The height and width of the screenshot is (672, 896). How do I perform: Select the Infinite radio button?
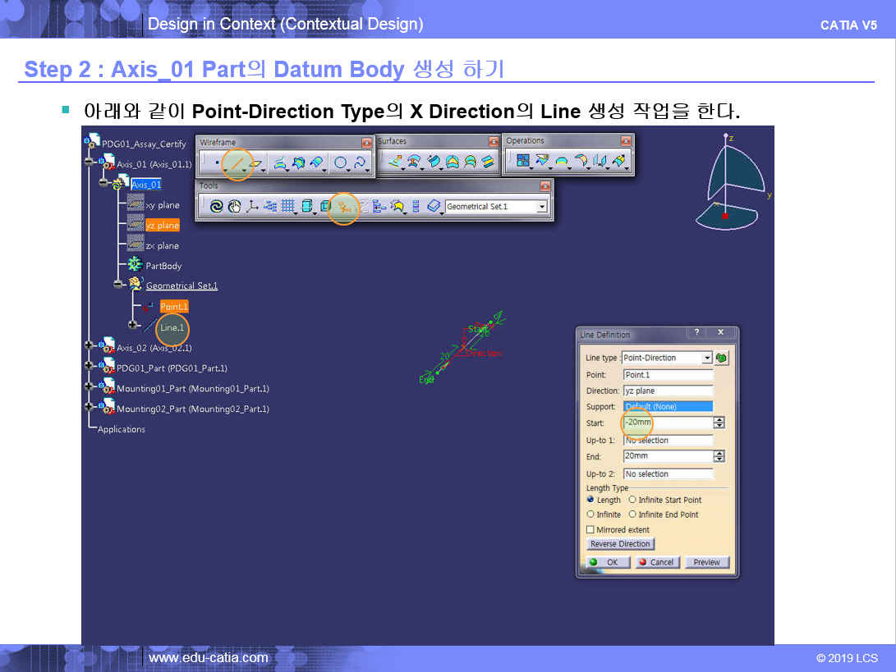pyautogui.click(x=590, y=514)
